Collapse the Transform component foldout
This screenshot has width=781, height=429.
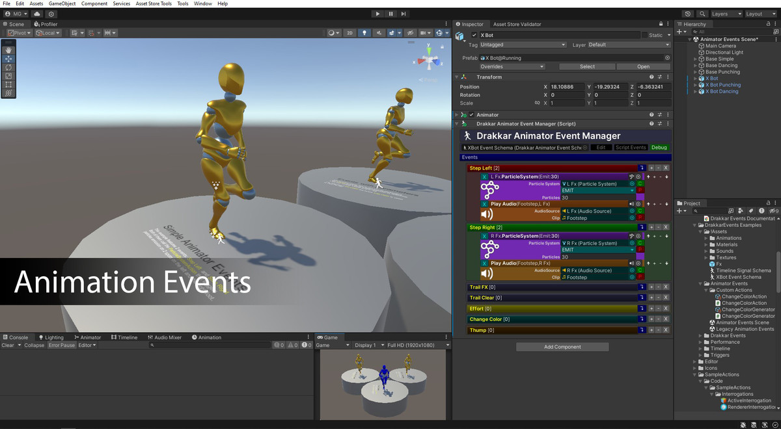pyautogui.click(x=457, y=77)
